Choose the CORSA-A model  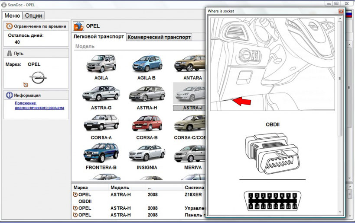click(101, 127)
